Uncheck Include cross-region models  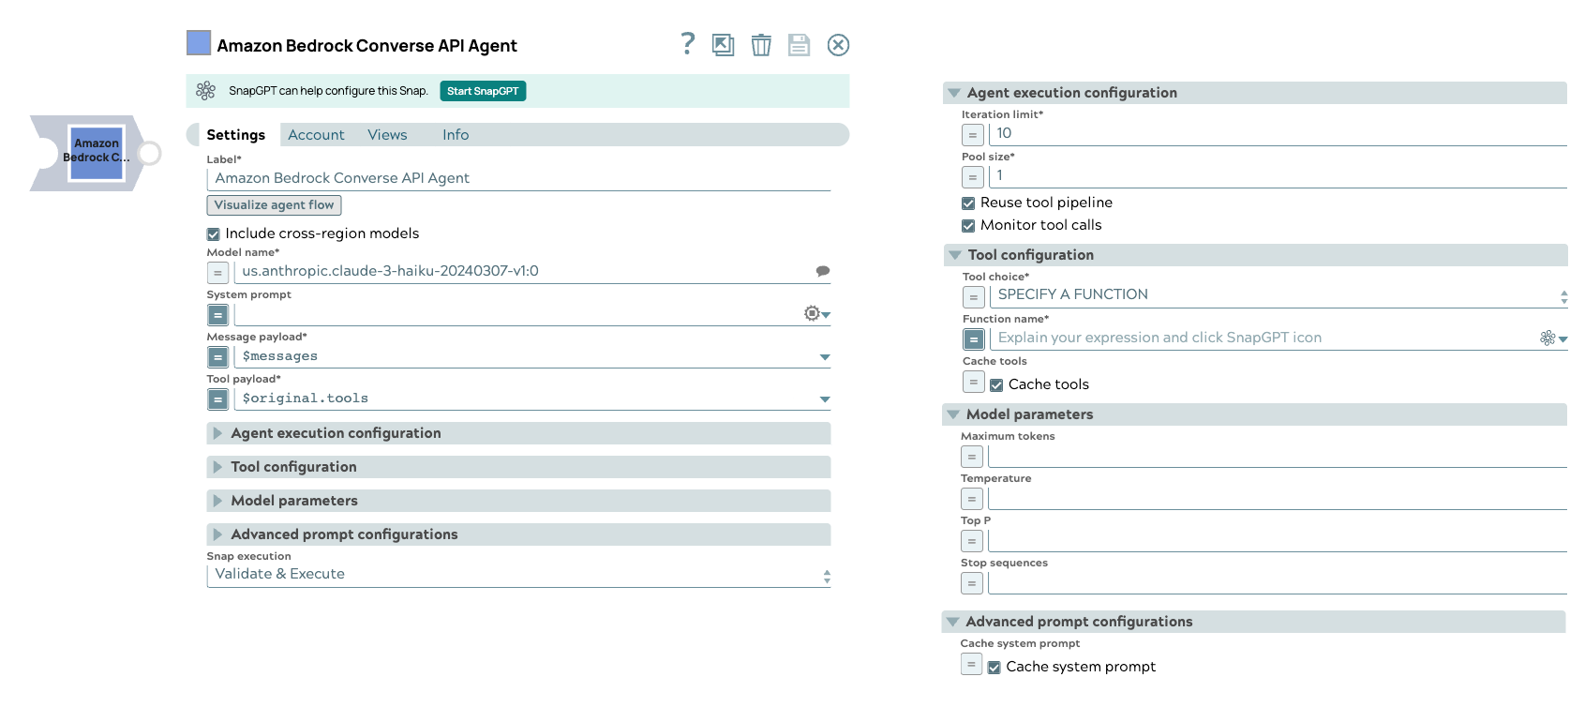click(x=213, y=233)
